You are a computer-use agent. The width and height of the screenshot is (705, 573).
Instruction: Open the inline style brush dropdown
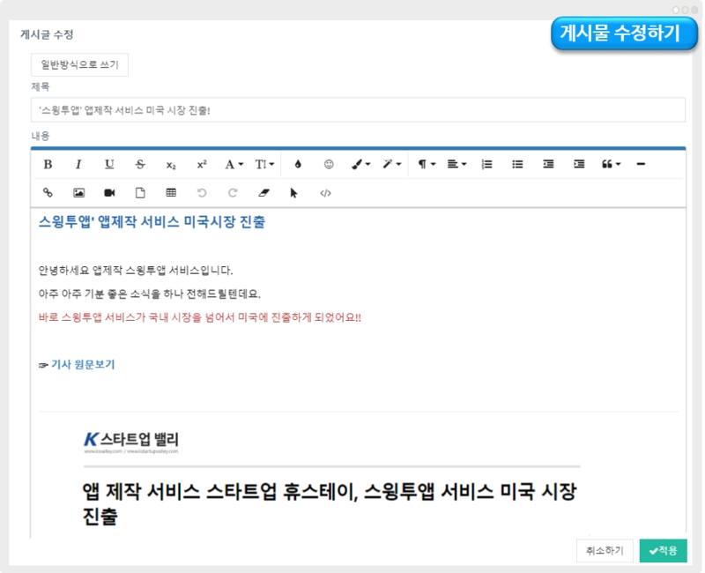click(360, 164)
